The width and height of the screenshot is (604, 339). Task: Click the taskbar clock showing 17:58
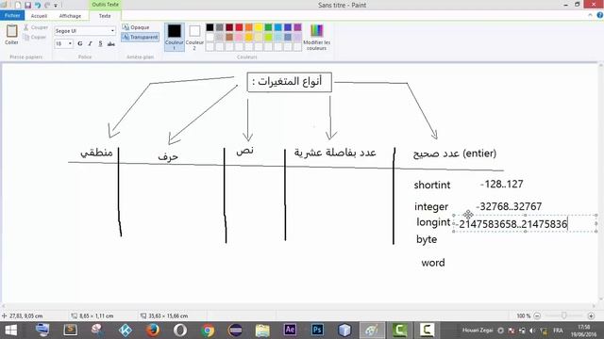[x=584, y=331]
